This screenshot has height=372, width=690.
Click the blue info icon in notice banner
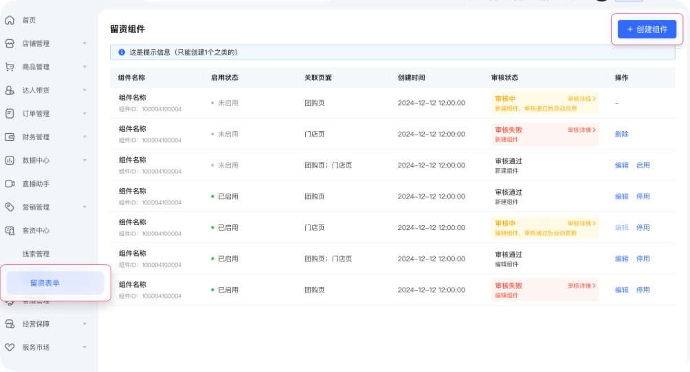[122, 52]
